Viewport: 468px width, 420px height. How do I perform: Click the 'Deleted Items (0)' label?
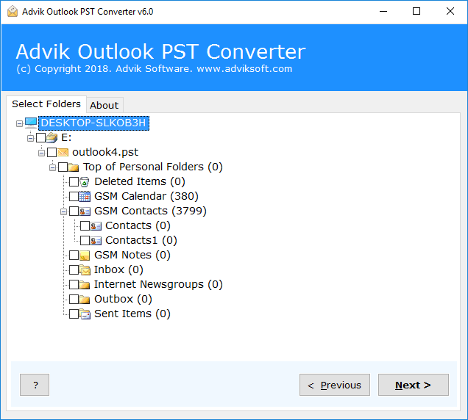pos(140,181)
